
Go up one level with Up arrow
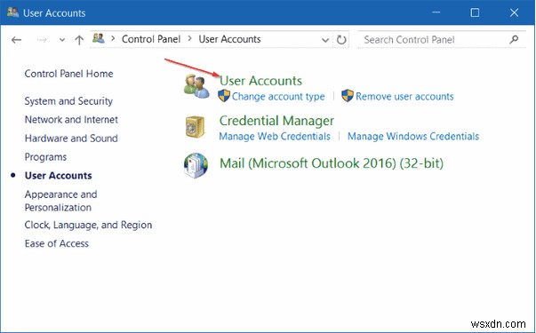(x=79, y=40)
